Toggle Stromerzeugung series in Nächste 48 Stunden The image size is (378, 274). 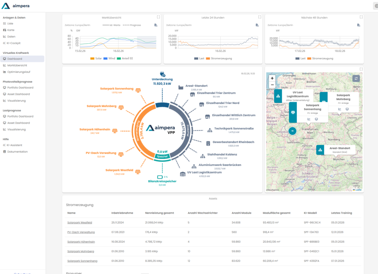pos(320,59)
